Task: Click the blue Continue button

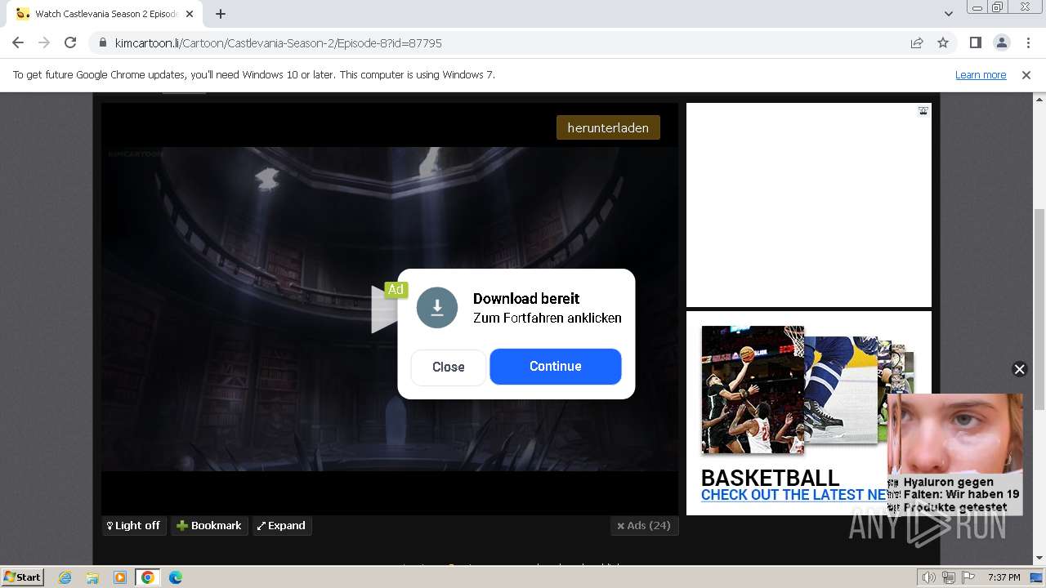Action: [x=556, y=366]
